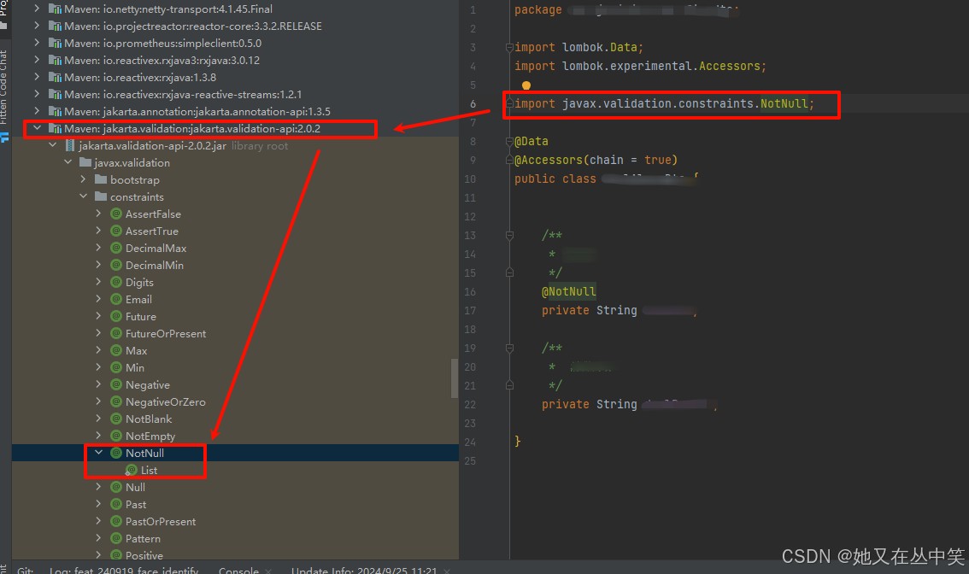Select the NotEmpty annotation icon
Viewport: 969px width, 574px height.
(115, 436)
